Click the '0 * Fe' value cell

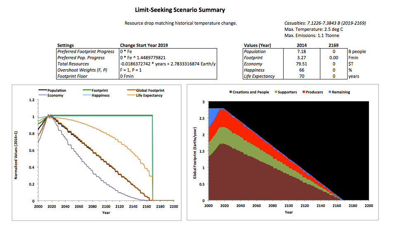point(168,51)
